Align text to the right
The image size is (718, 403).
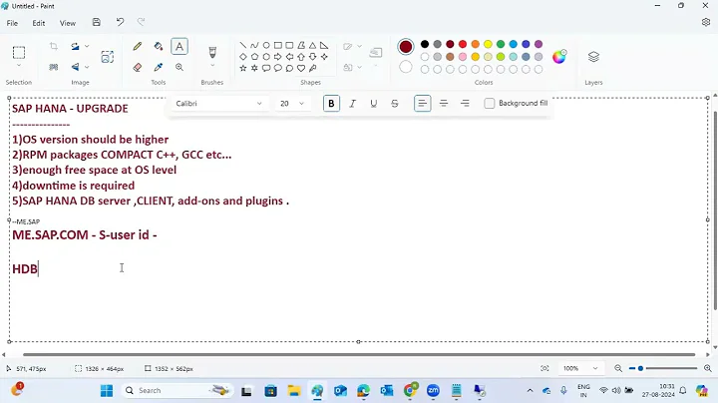click(x=465, y=104)
